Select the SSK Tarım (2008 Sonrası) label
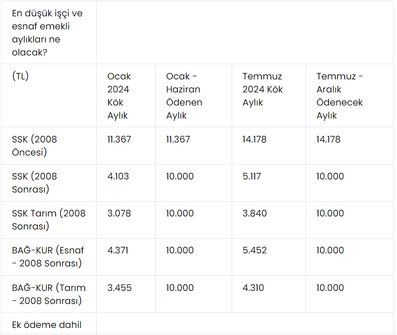Viewport: 397px width, 335px height. (48, 220)
